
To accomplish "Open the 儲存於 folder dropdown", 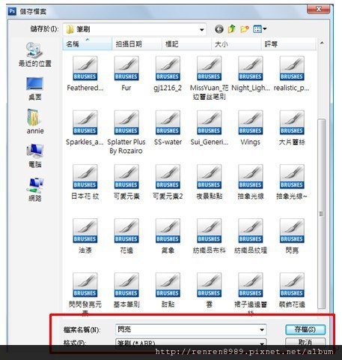I will (201, 30).
